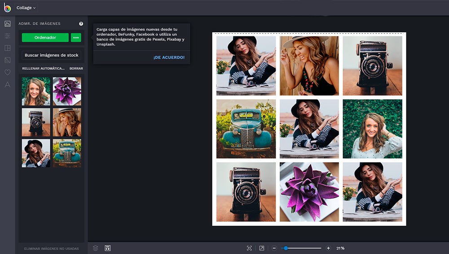
Task: Open the layers icon in bottom bar
Action: [x=95, y=248]
